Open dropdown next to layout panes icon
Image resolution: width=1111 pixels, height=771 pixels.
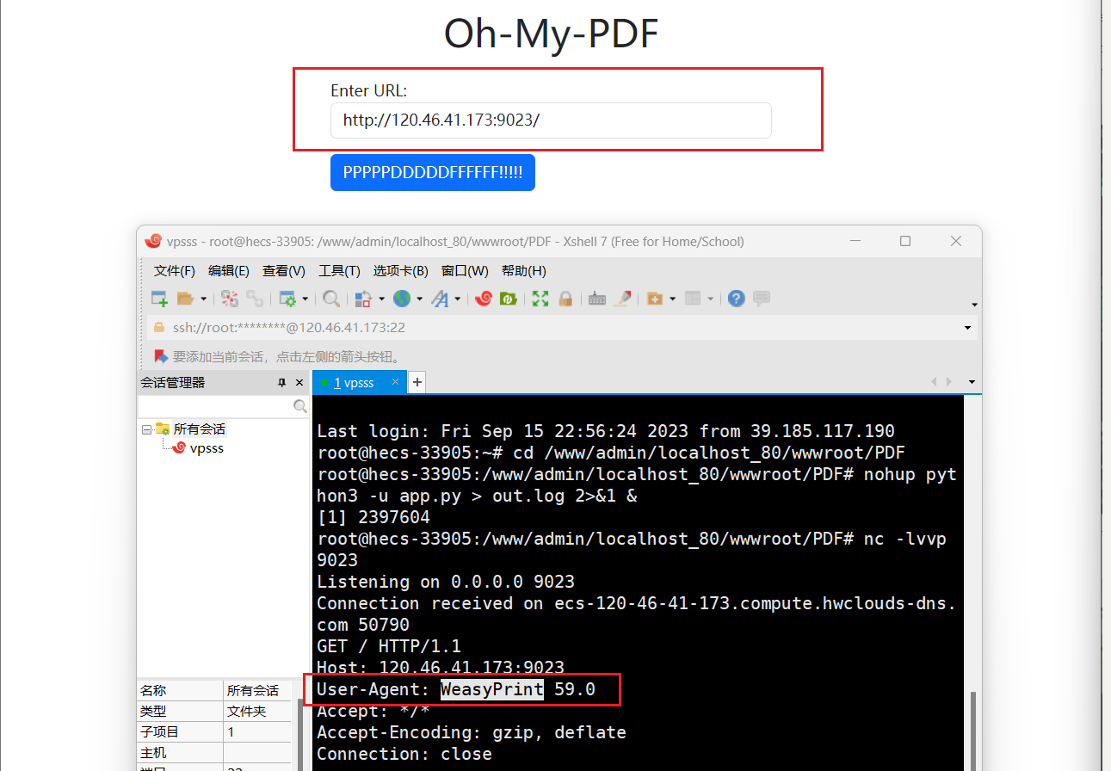click(x=710, y=299)
